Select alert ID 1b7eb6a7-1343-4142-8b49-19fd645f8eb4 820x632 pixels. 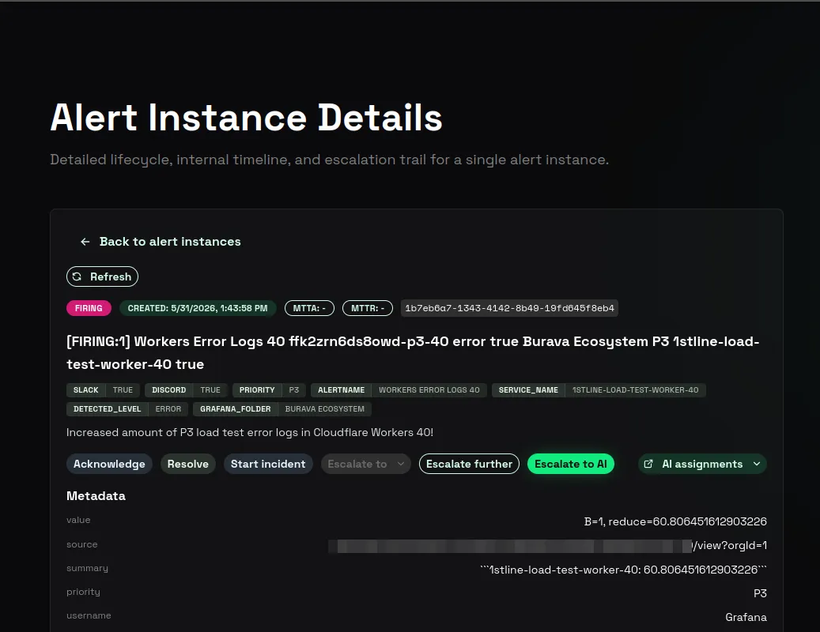point(509,308)
